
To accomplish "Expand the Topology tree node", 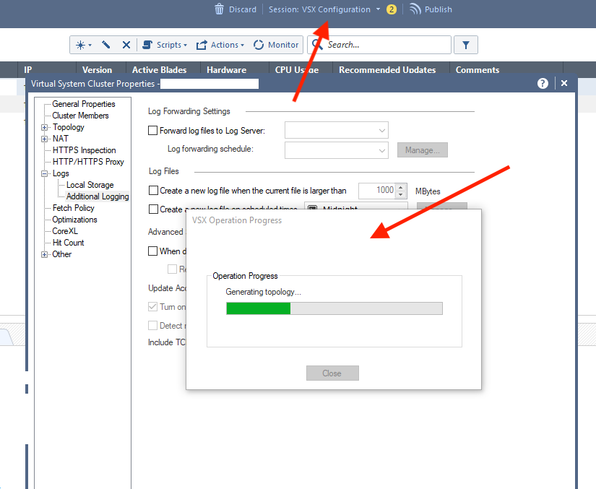I will click(45, 127).
